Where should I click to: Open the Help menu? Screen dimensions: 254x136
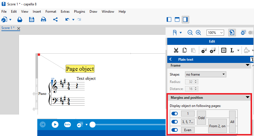(x=122, y=12)
